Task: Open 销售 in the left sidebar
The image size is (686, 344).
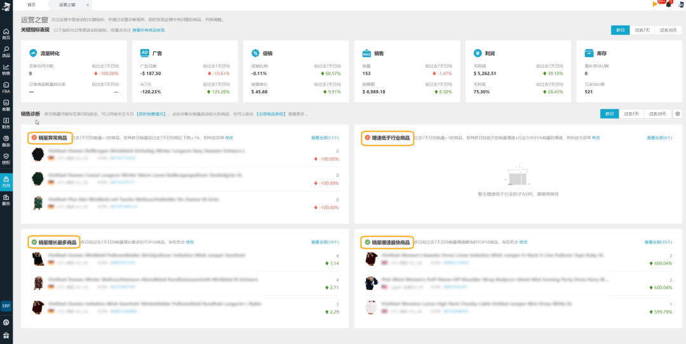Action: pos(6,70)
